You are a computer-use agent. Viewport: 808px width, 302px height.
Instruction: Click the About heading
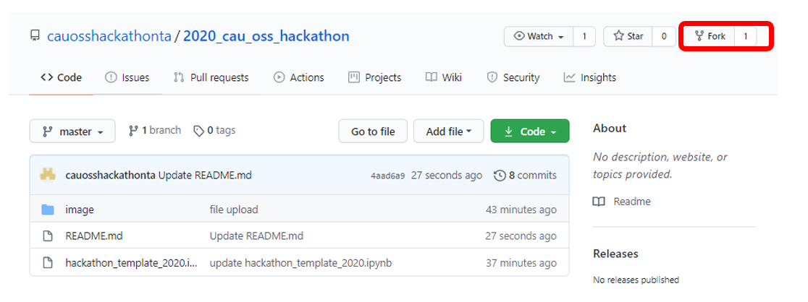[610, 128]
